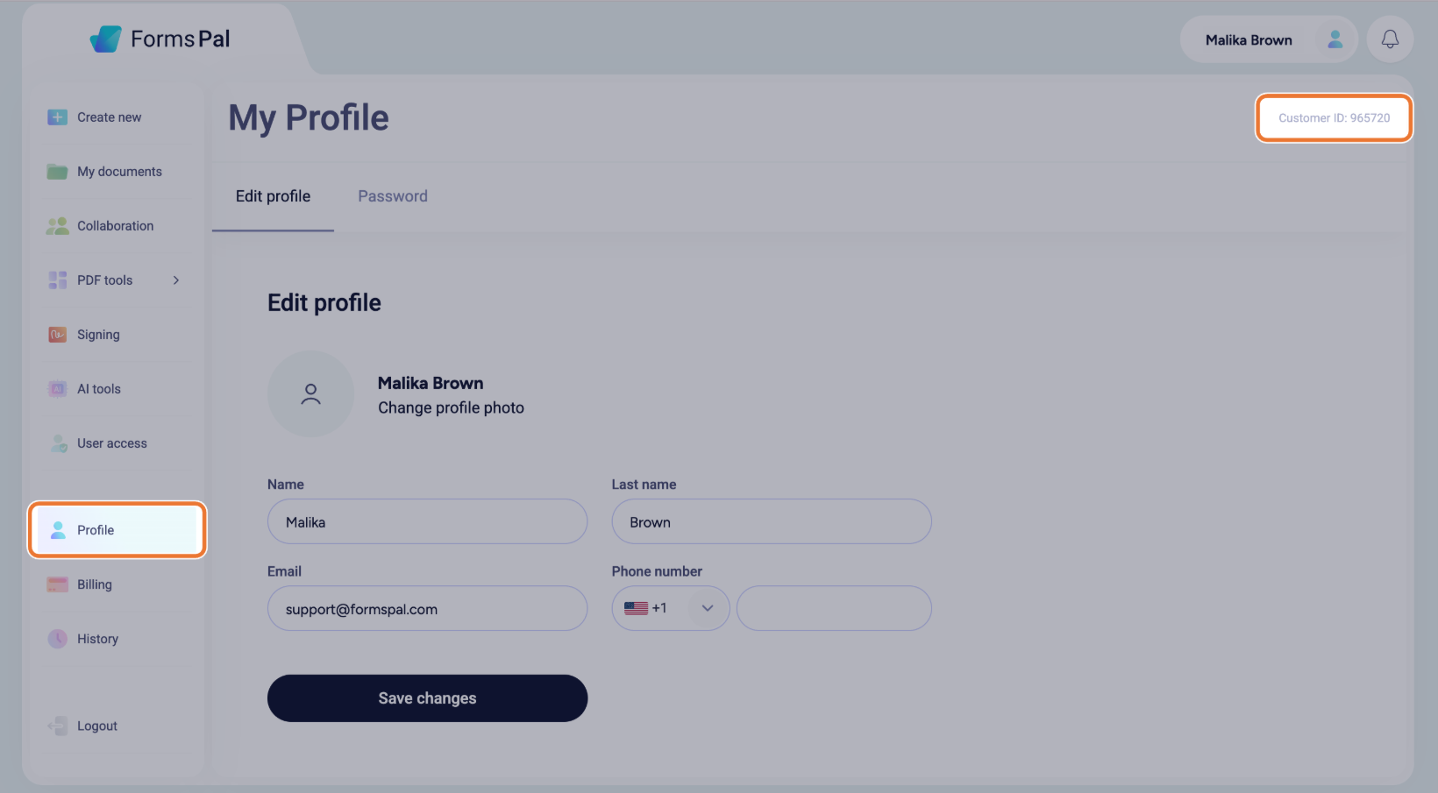The image size is (1438, 793).
Task: Click the profile avatar placeholder circle
Action: pos(310,394)
